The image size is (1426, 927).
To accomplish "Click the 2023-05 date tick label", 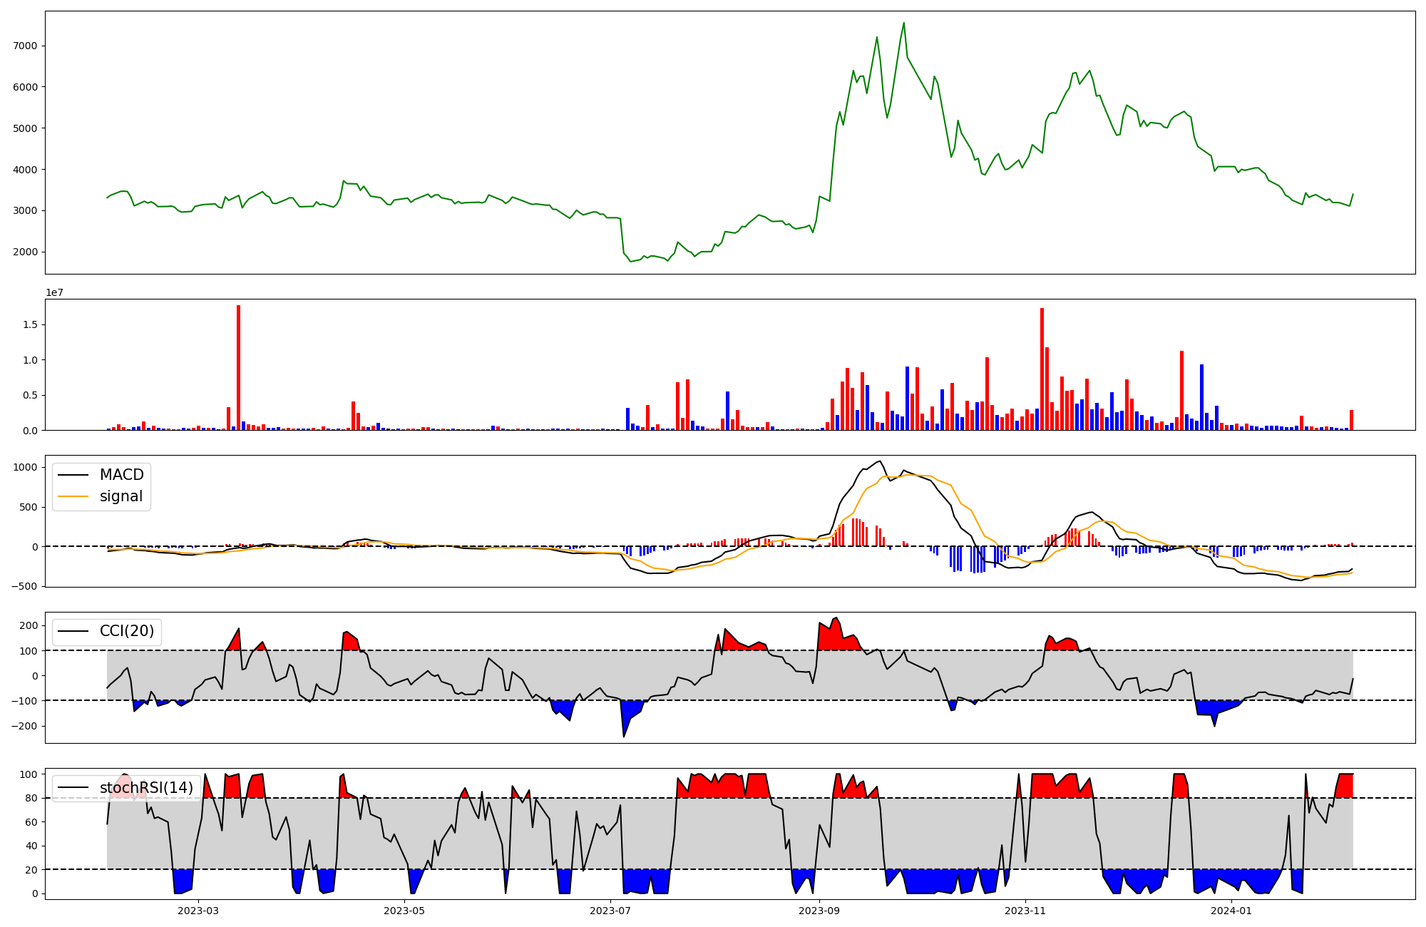I will click(405, 911).
